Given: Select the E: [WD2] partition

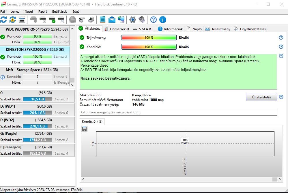Looking at the screenshot, I should click(37, 123).
